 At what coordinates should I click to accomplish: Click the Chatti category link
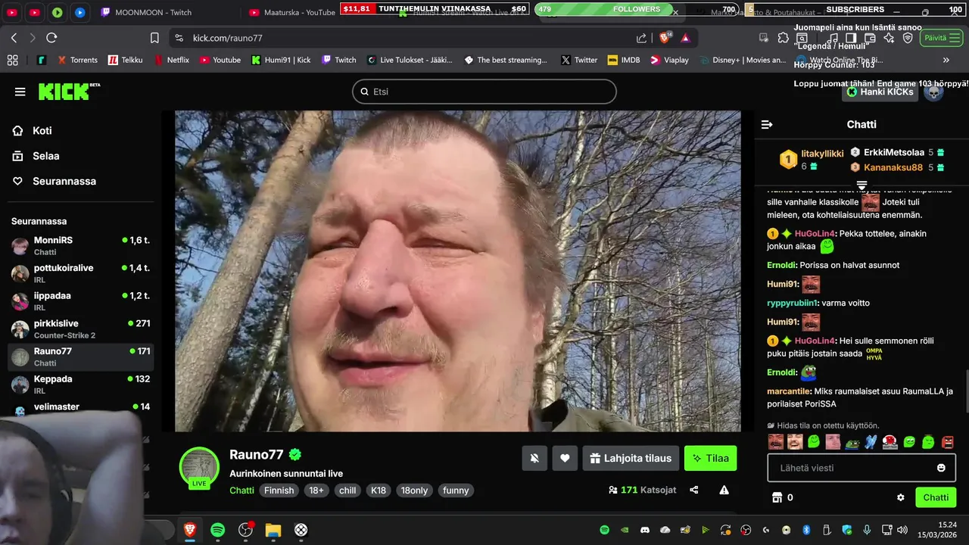click(x=241, y=490)
